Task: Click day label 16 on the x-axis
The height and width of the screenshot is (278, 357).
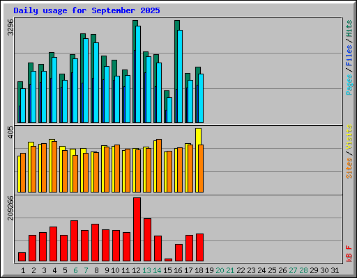Action: click(178, 270)
